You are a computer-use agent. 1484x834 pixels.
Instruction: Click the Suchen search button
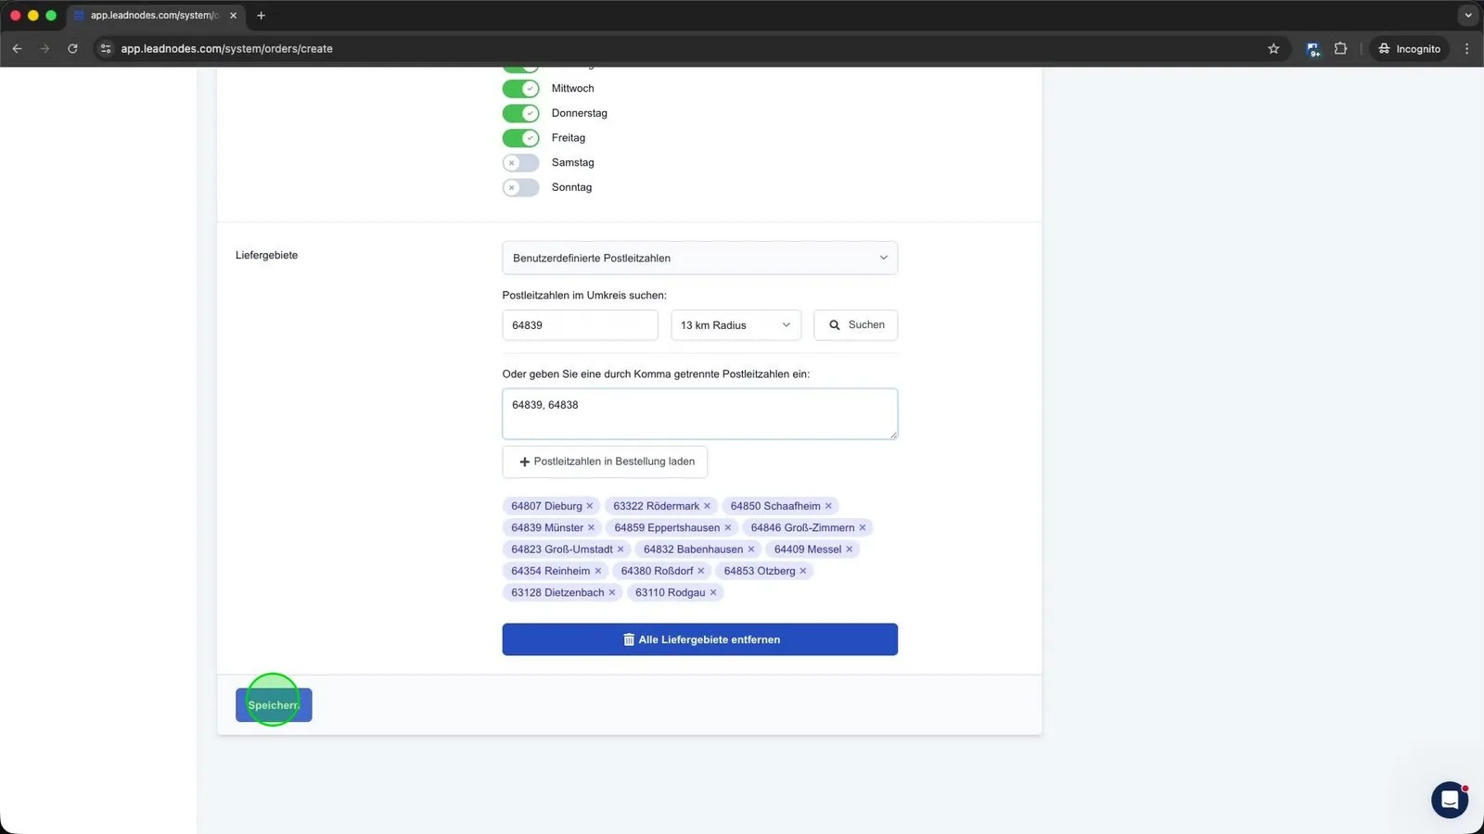856,325
